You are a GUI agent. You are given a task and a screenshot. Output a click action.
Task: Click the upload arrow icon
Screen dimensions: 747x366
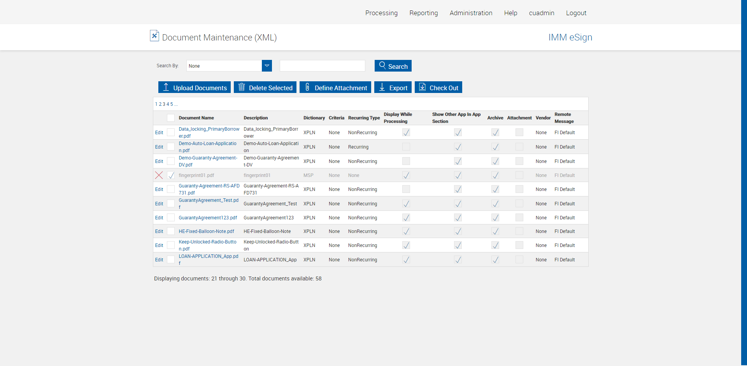(166, 87)
